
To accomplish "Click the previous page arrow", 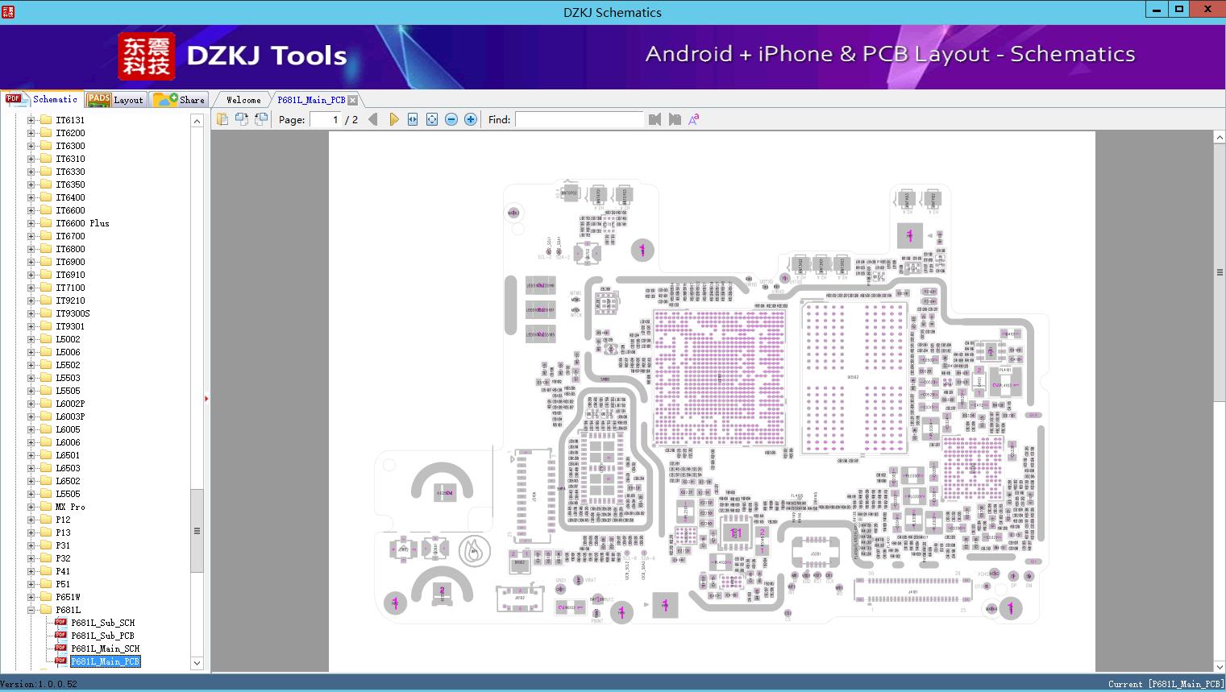I will point(372,119).
